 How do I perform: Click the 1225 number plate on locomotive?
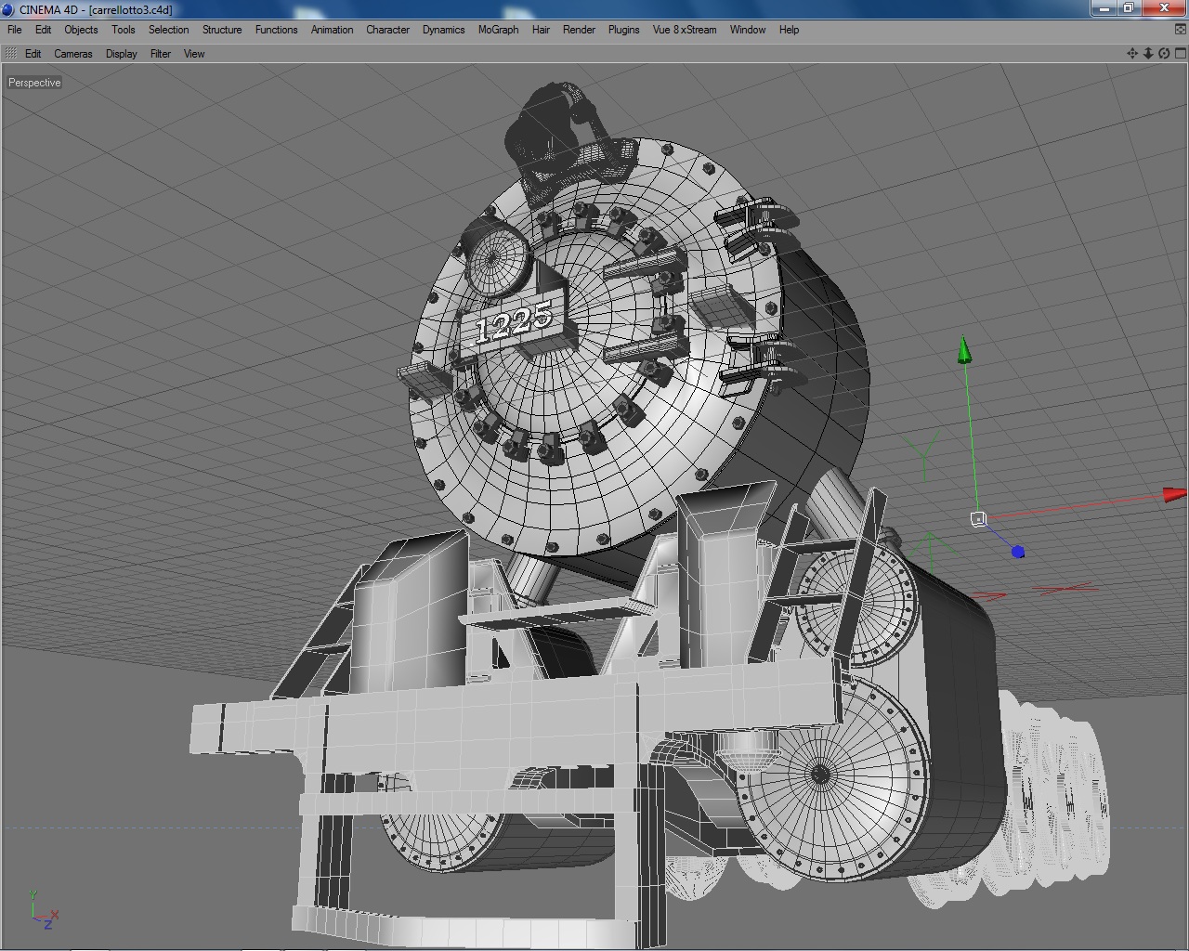pyautogui.click(x=514, y=322)
